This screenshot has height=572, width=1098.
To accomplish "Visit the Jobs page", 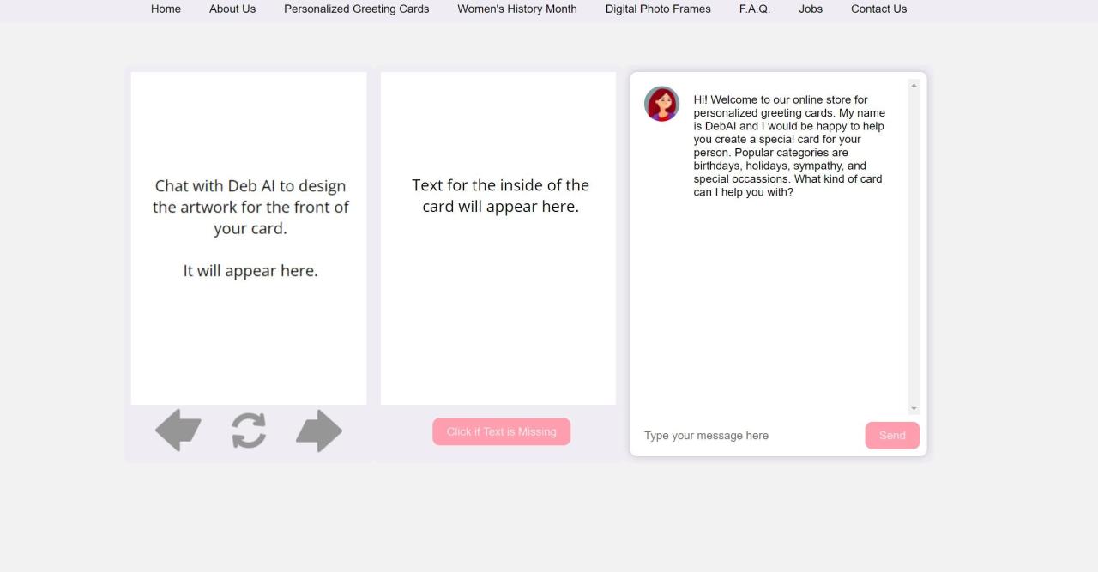I will point(811,9).
